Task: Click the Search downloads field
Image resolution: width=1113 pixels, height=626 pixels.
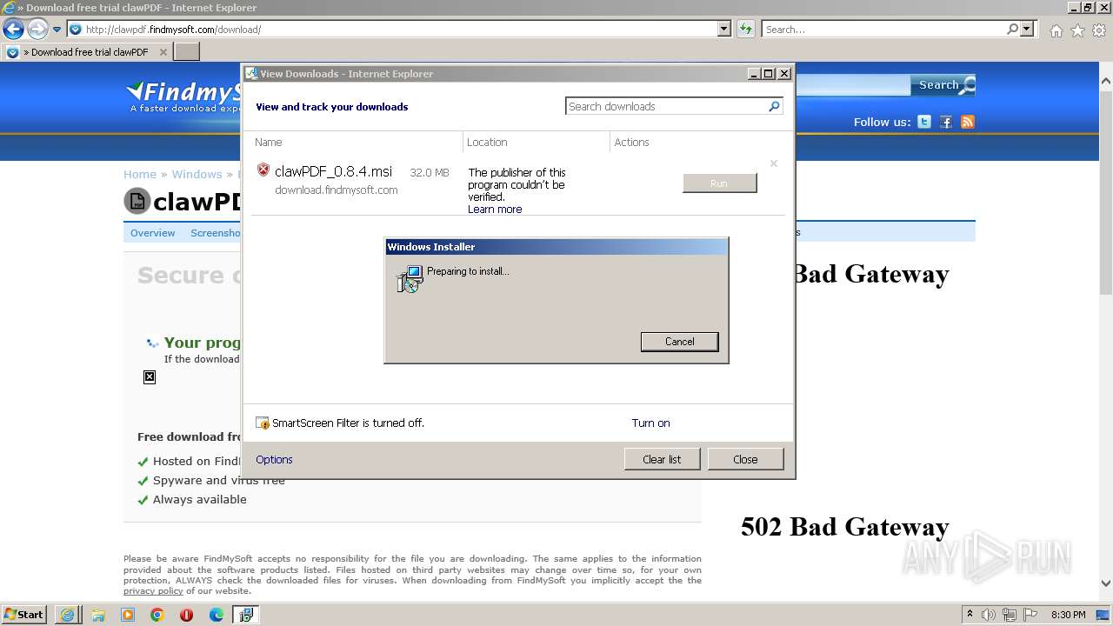Action: point(666,106)
